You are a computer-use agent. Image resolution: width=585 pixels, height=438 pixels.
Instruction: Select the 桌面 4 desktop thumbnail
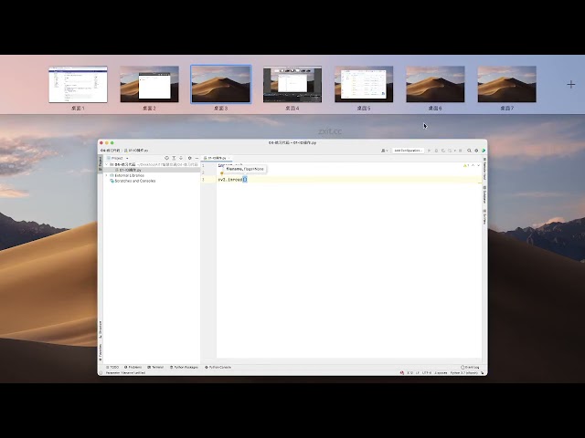click(x=292, y=84)
